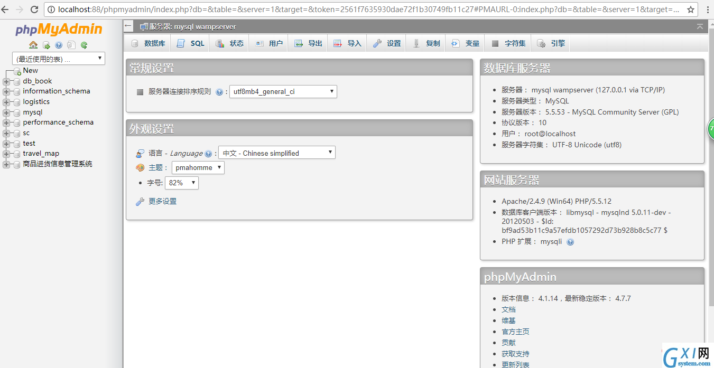Switch to the 状态 tab
Screen dimensions: 714x368
pos(230,43)
